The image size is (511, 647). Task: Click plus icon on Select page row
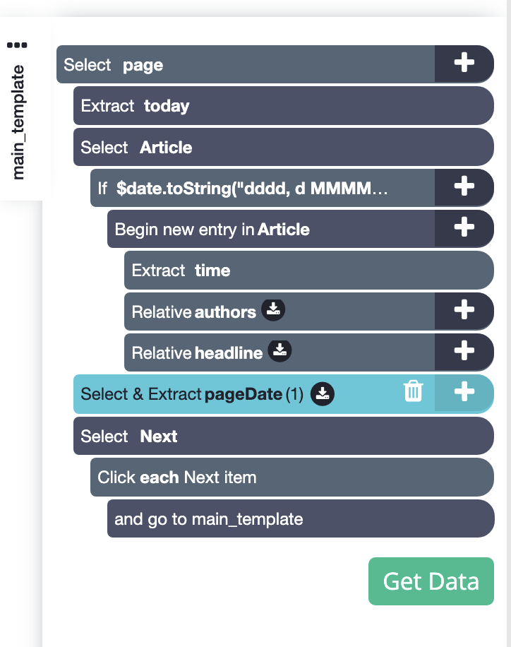pos(464,64)
